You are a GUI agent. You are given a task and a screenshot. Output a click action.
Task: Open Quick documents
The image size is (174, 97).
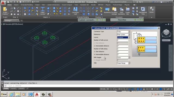point(122,11)
